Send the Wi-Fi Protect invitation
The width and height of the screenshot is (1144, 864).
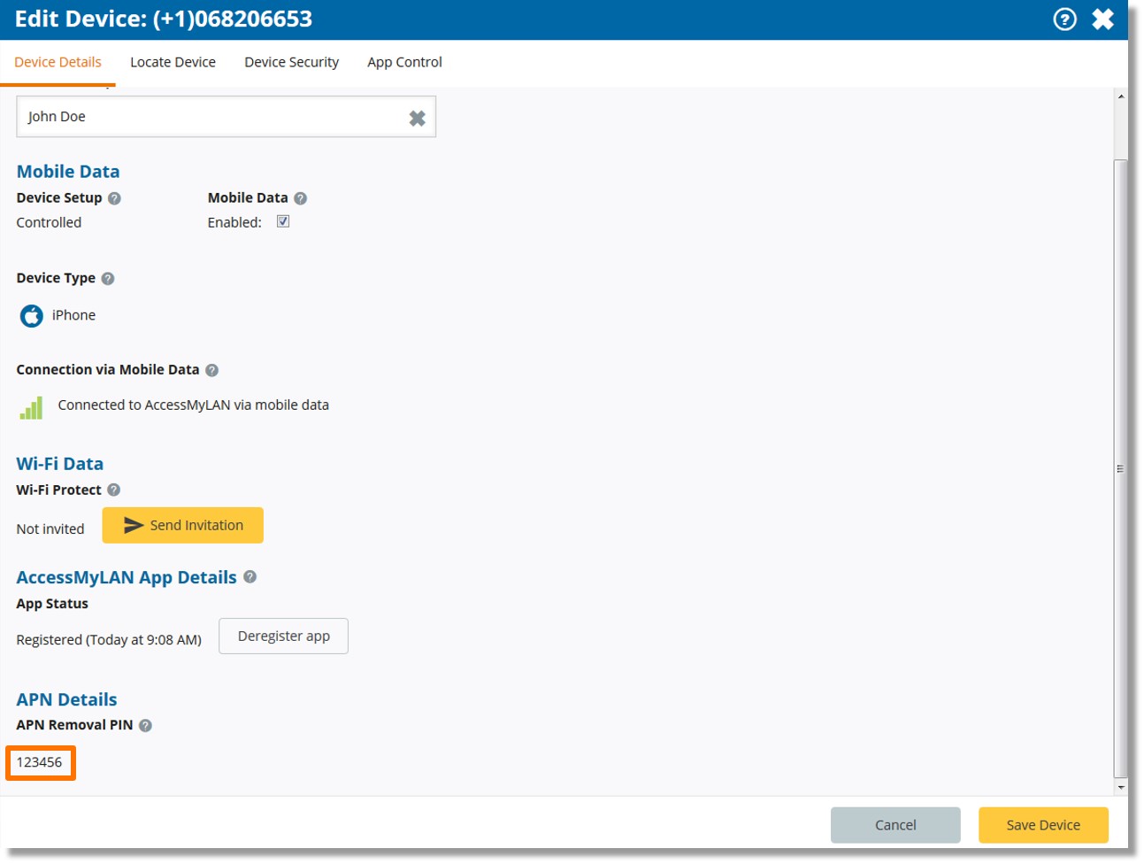(x=183, y=525)
